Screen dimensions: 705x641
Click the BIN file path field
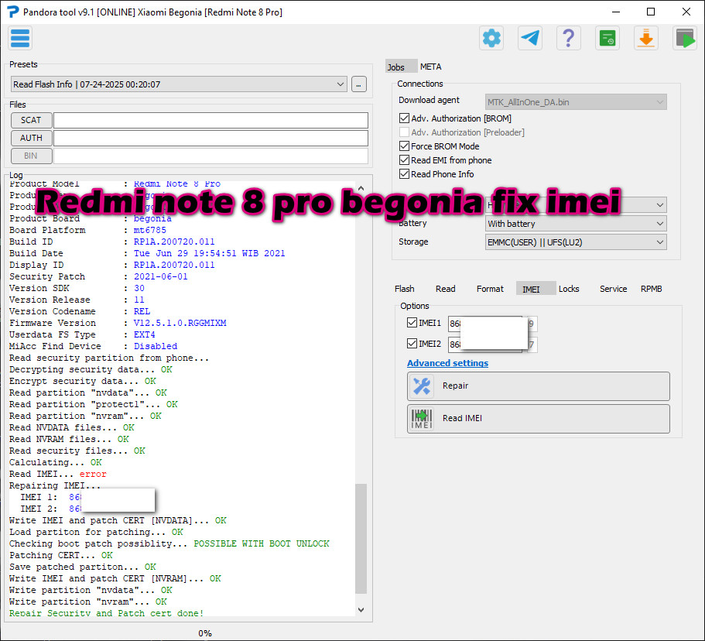coord(210,156)
